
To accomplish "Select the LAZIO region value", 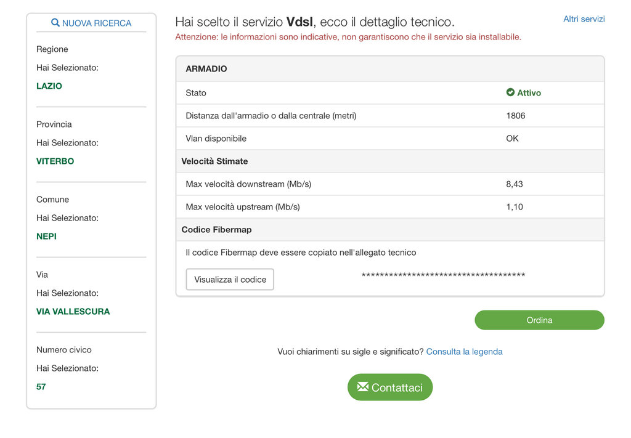I will click(x=49, y=86).
